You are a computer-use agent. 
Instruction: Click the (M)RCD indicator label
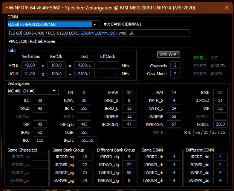[218, 66]
